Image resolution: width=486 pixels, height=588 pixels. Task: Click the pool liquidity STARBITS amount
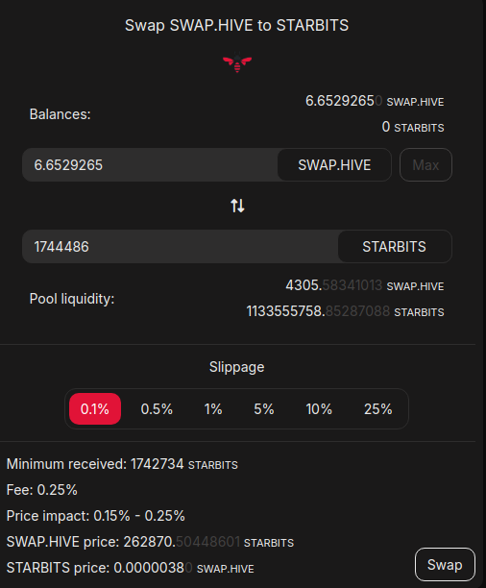[x=346, y=311]
